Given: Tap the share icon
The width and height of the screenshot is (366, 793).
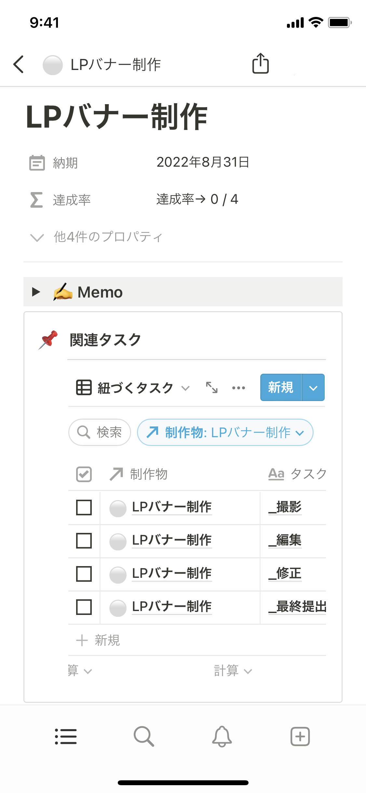Looking at the screenshot, I should (261, 63).
